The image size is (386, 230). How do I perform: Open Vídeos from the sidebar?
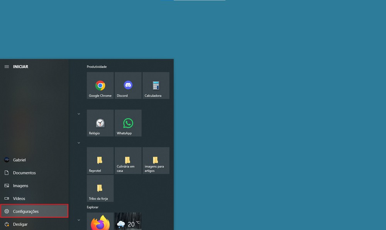[x=18, y=198]
